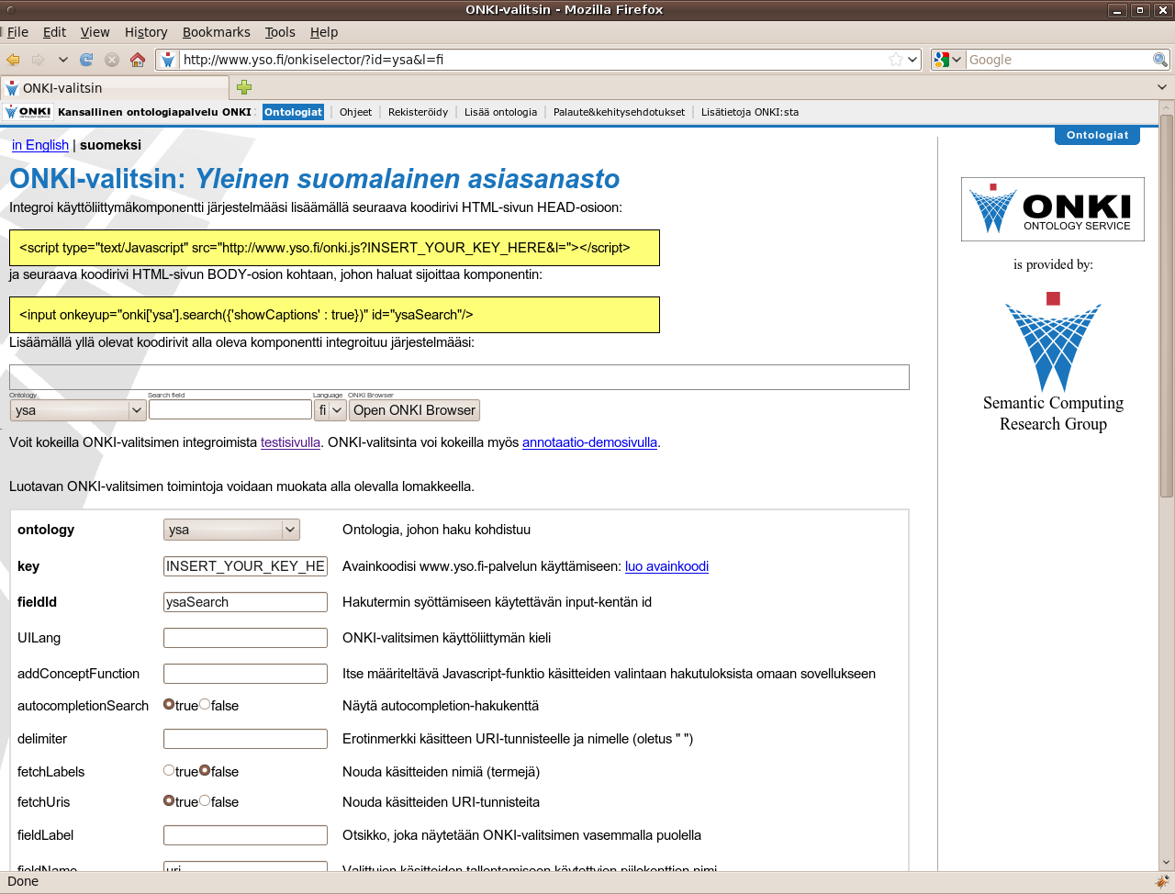The image size is (1175, 894).
Task: Follow the luo avainkoodi link
Action: [x=666, y=566]
